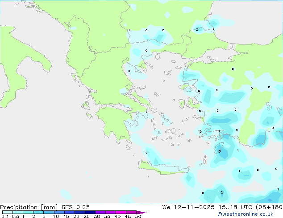Click the '(06+180' forecast run label
283x218 pixels.
(x=269, y=207)
